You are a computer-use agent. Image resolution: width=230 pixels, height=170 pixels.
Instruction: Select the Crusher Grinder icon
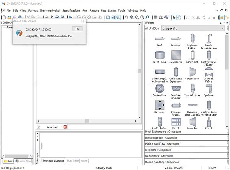(x=176, y=89)
